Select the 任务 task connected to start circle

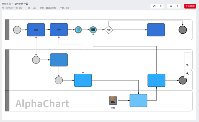click(x=36, y=30)
